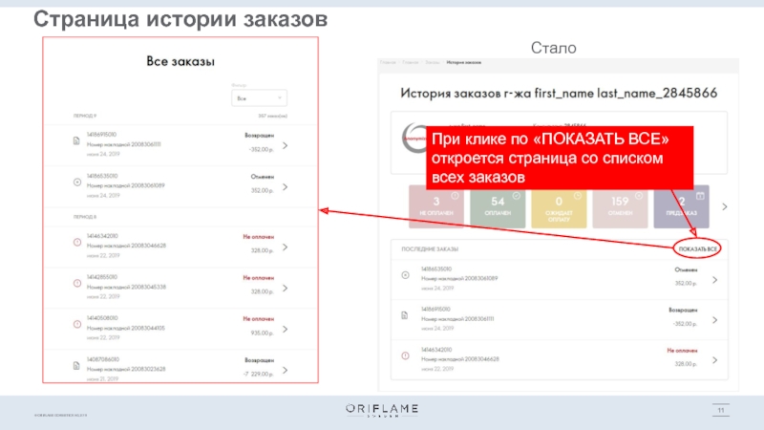
Task: Click document icon of order 14186915010 in История заказов
Action: [404, 315]
